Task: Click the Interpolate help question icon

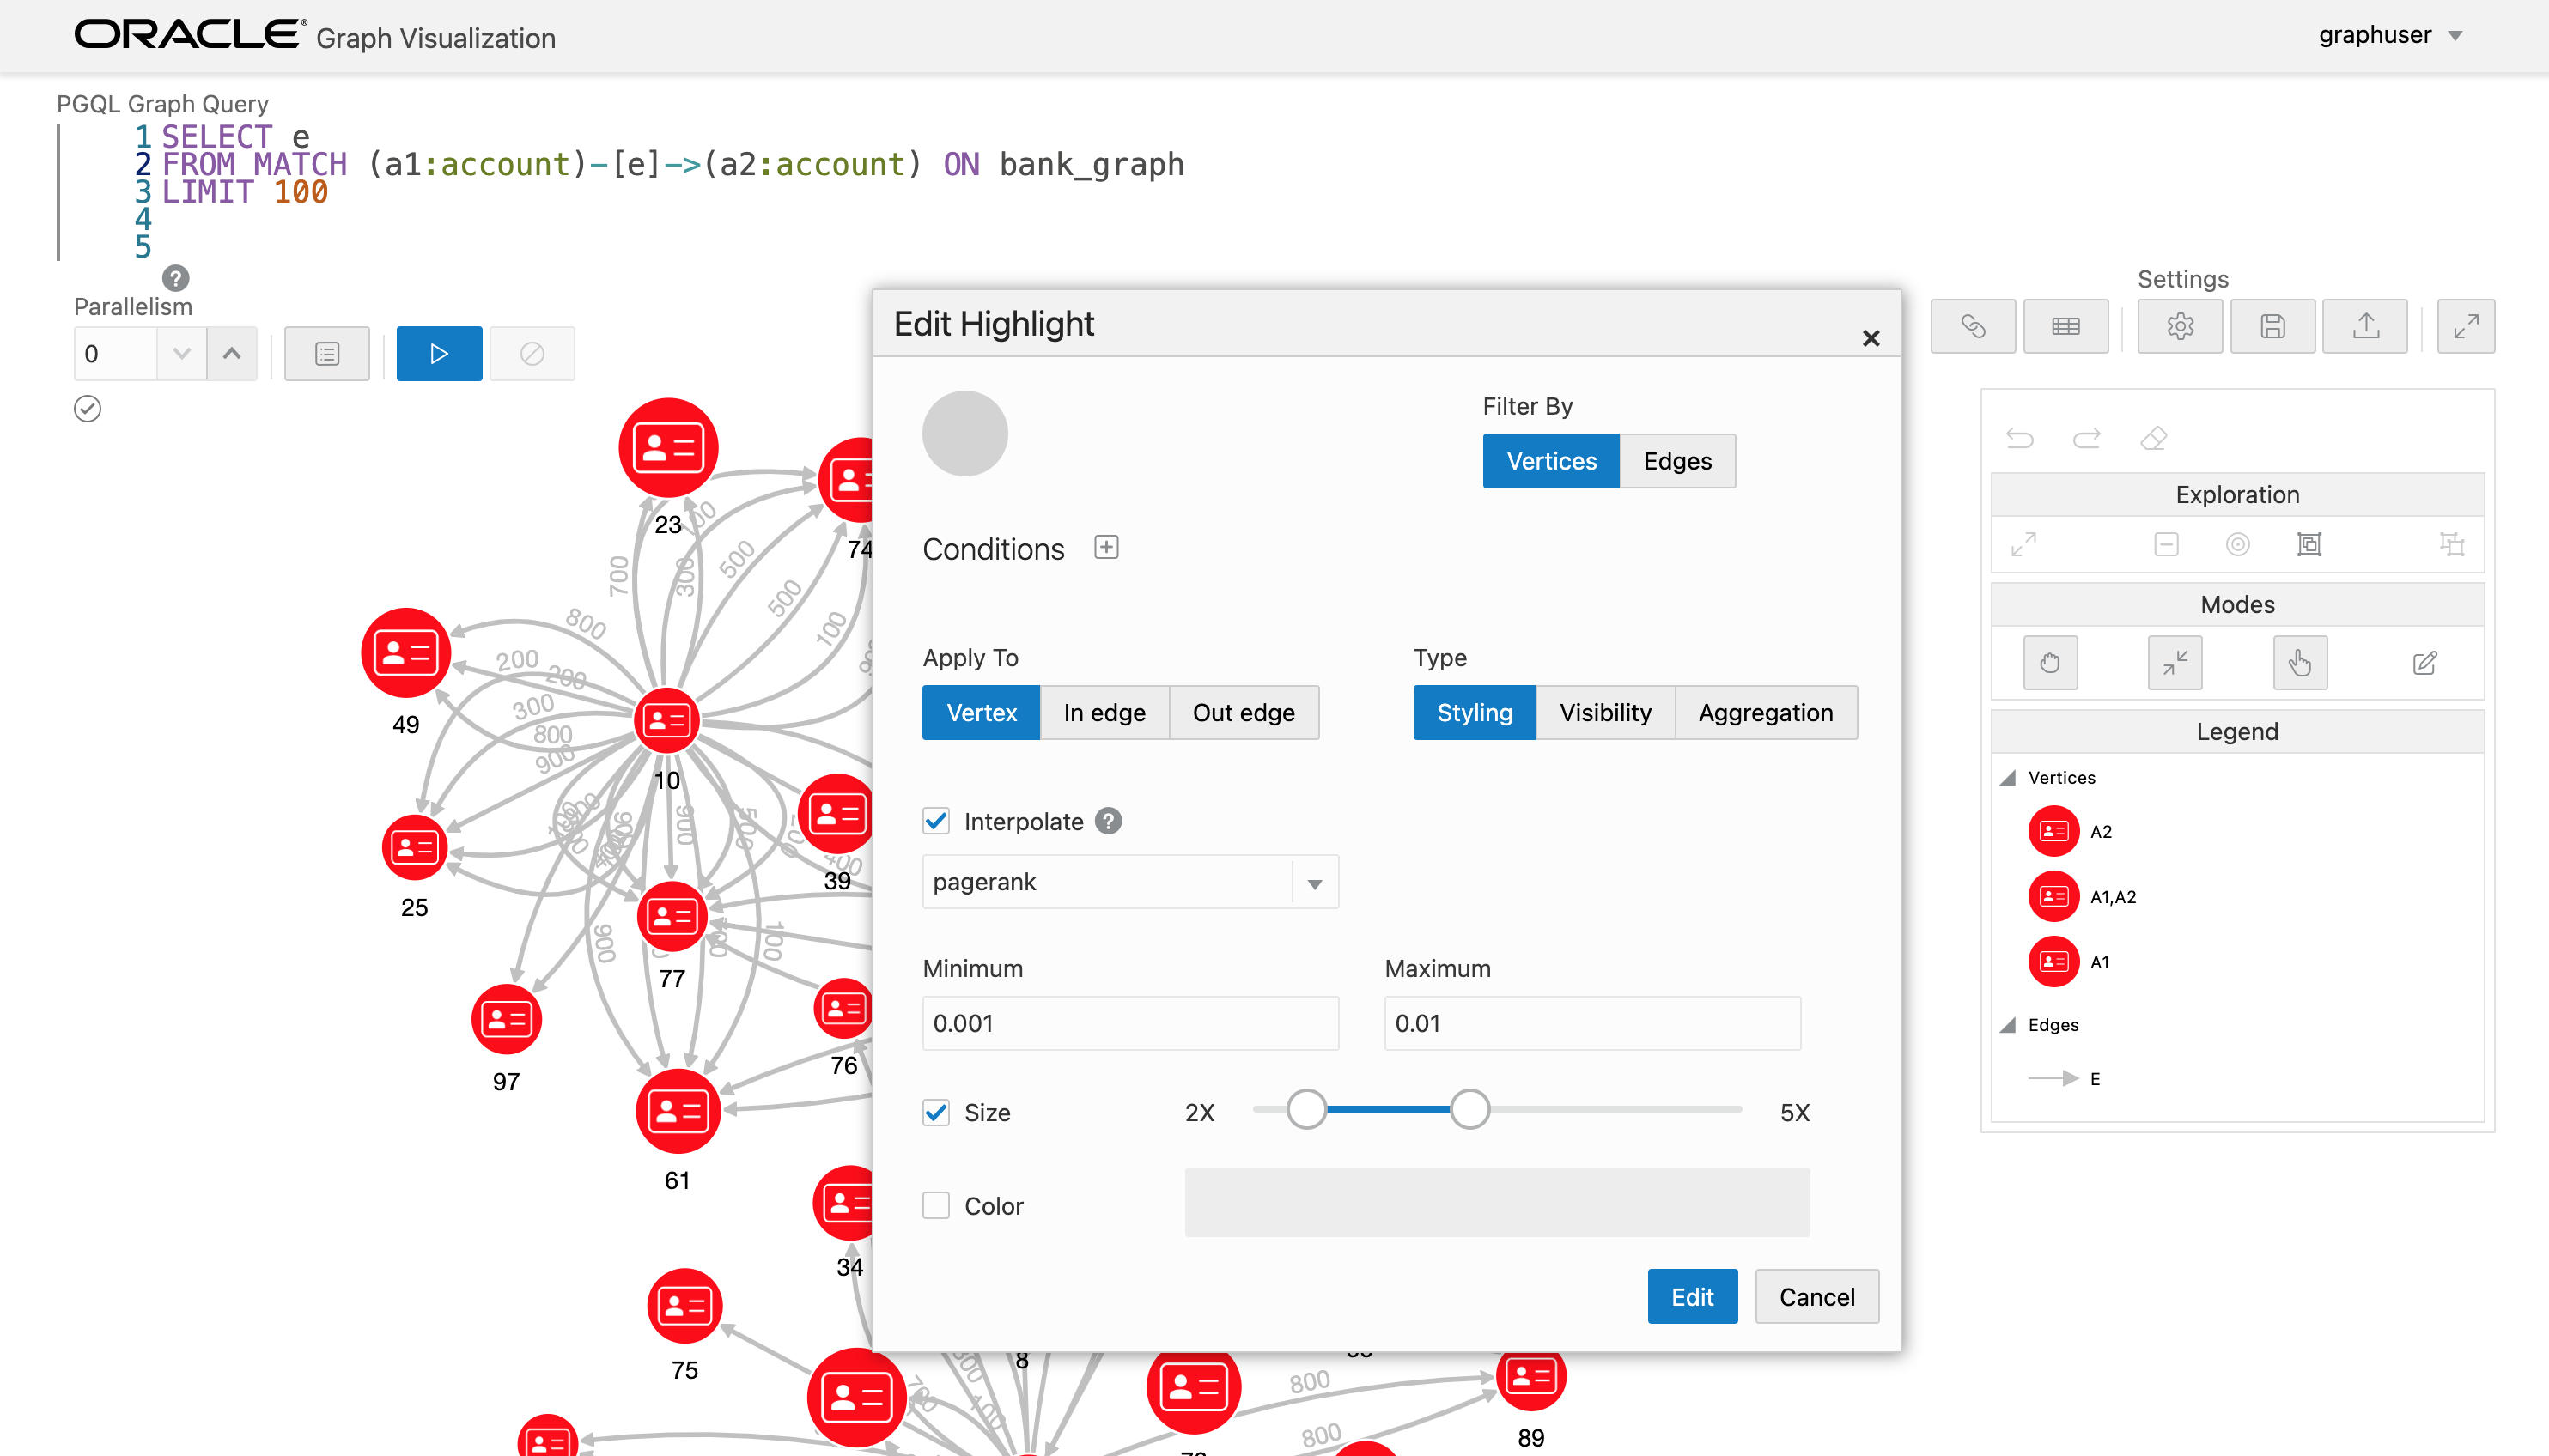Action: click(1107, 821)
